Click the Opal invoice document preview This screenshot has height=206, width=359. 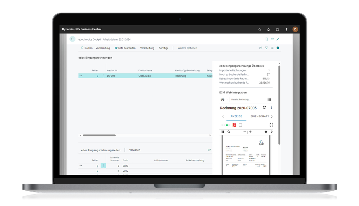[246, 155]
